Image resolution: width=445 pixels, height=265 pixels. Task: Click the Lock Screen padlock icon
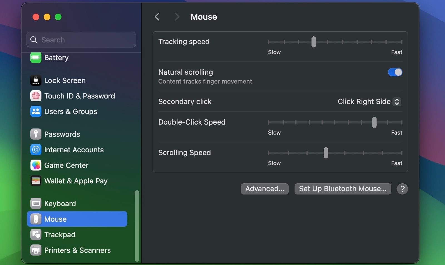click(36, 80)
